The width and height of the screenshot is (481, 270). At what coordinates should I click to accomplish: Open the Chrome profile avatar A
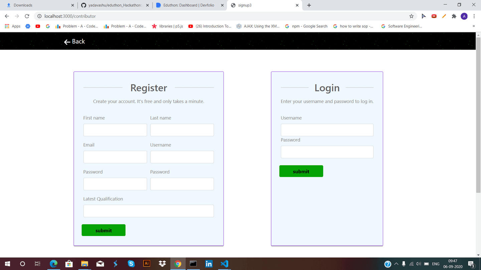click(464, 16)
